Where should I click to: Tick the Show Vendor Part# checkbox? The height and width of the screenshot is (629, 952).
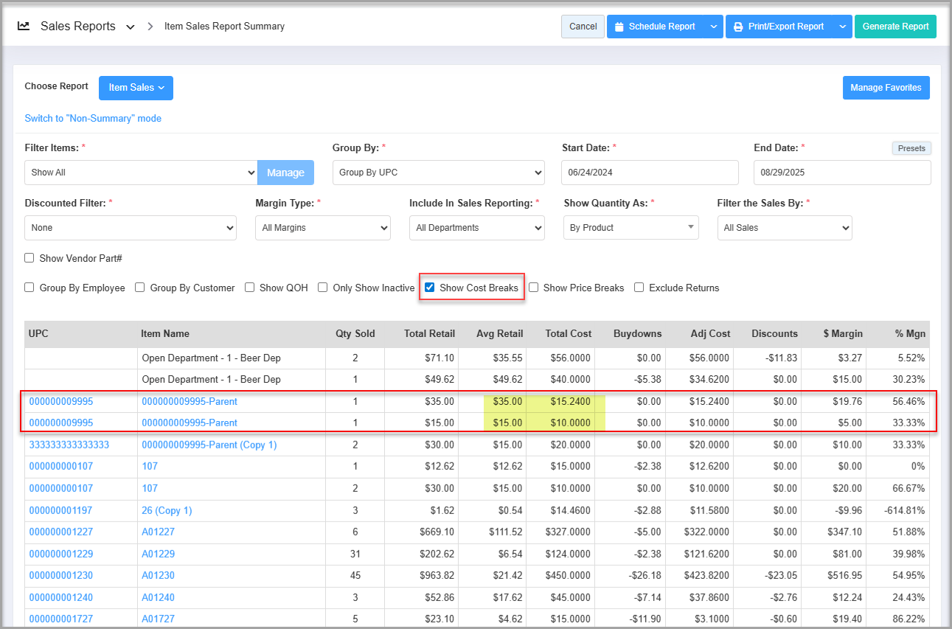coord(29,258)
